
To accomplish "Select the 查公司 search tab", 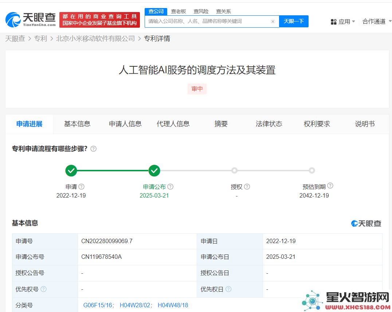I will (156, 11).
